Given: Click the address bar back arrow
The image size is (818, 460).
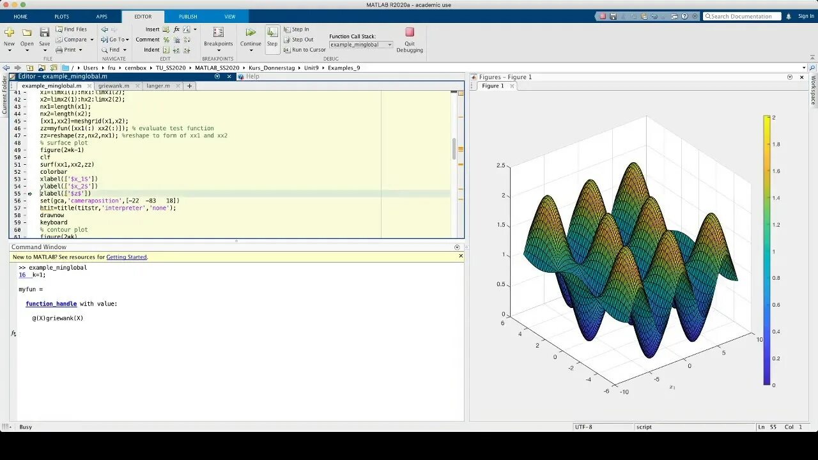Looking at the screenshot, I should tap(6, 68).
